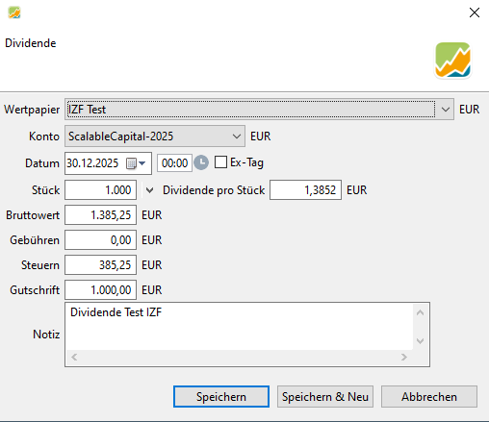Screen dimensions: 489x422
Task: Save the dividend with Speichern
Action: click(x=221, y=397)
